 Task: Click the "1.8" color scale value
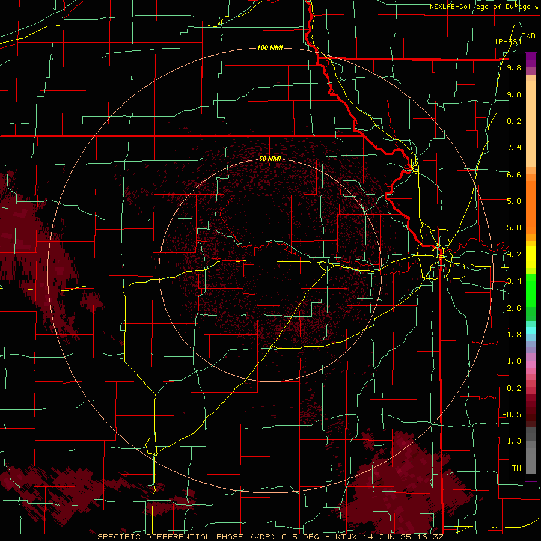[514, 335]
